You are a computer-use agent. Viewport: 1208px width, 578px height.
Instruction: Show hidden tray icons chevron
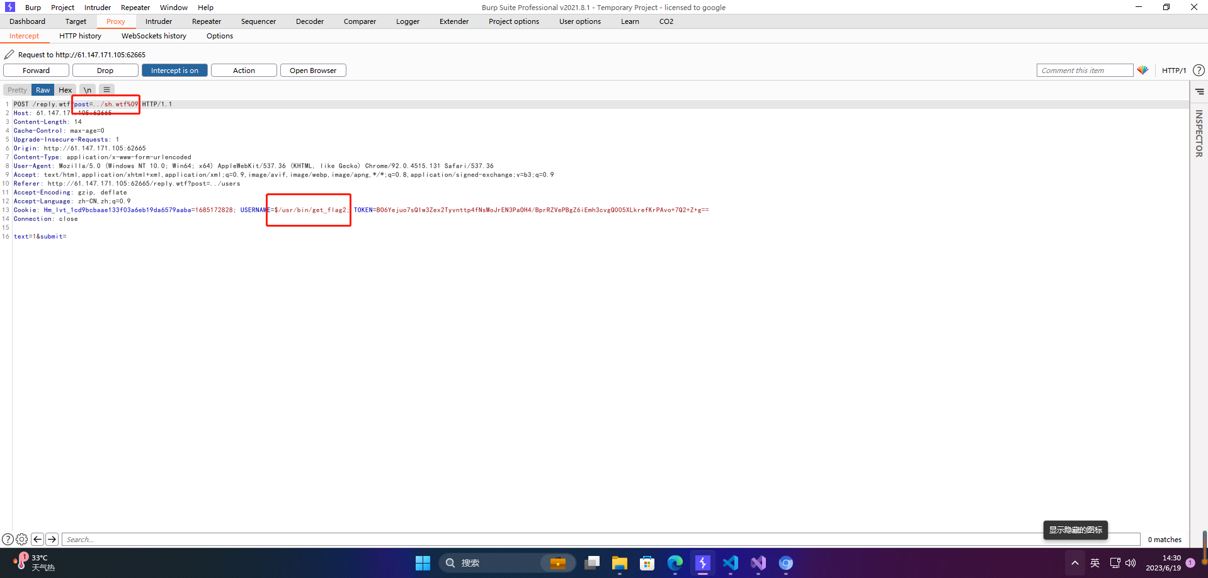click(1075, 563)
